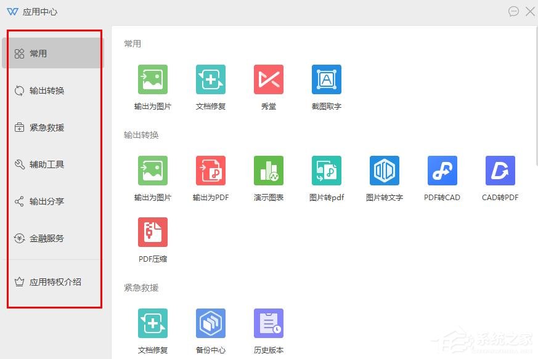Open 图片转pdf conversion tool

(326, 171)
